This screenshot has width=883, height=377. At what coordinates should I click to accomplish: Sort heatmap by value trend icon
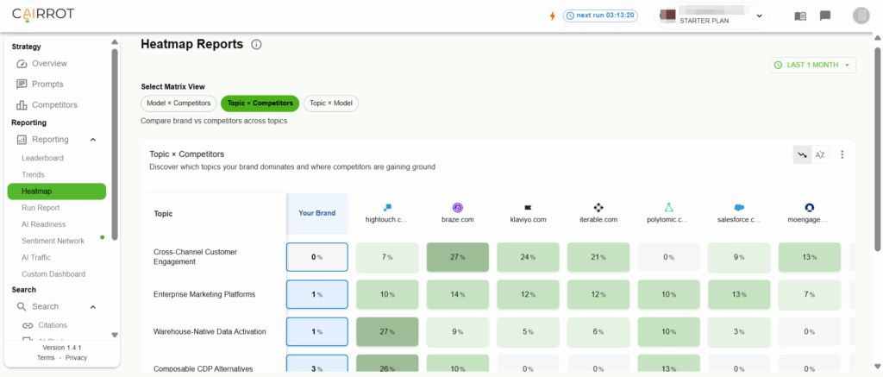[803, 154]
